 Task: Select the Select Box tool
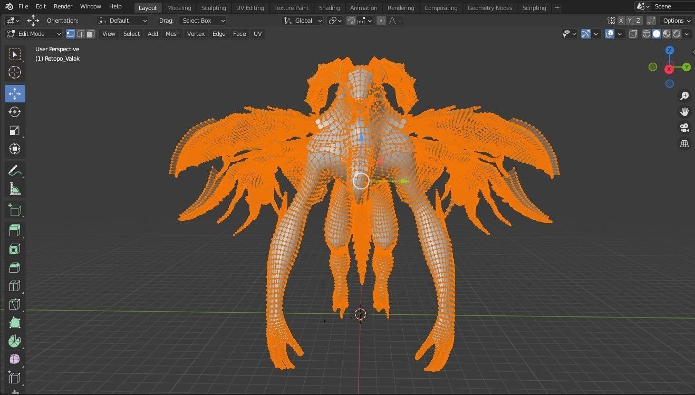click(x=15, y=54)
